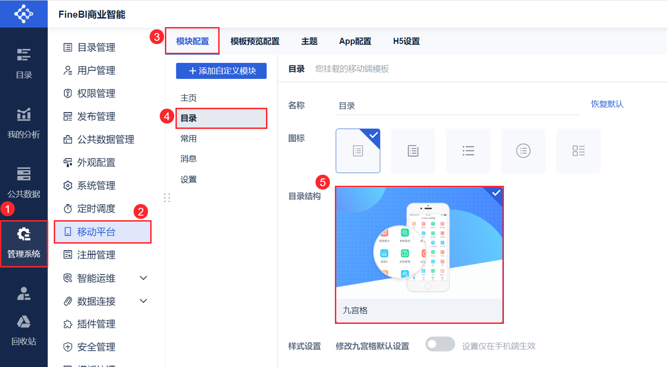667x367 pixels.
Task: Open 回收站 (Recycle Bin) from the sidebar
Action: click(23, 329)
